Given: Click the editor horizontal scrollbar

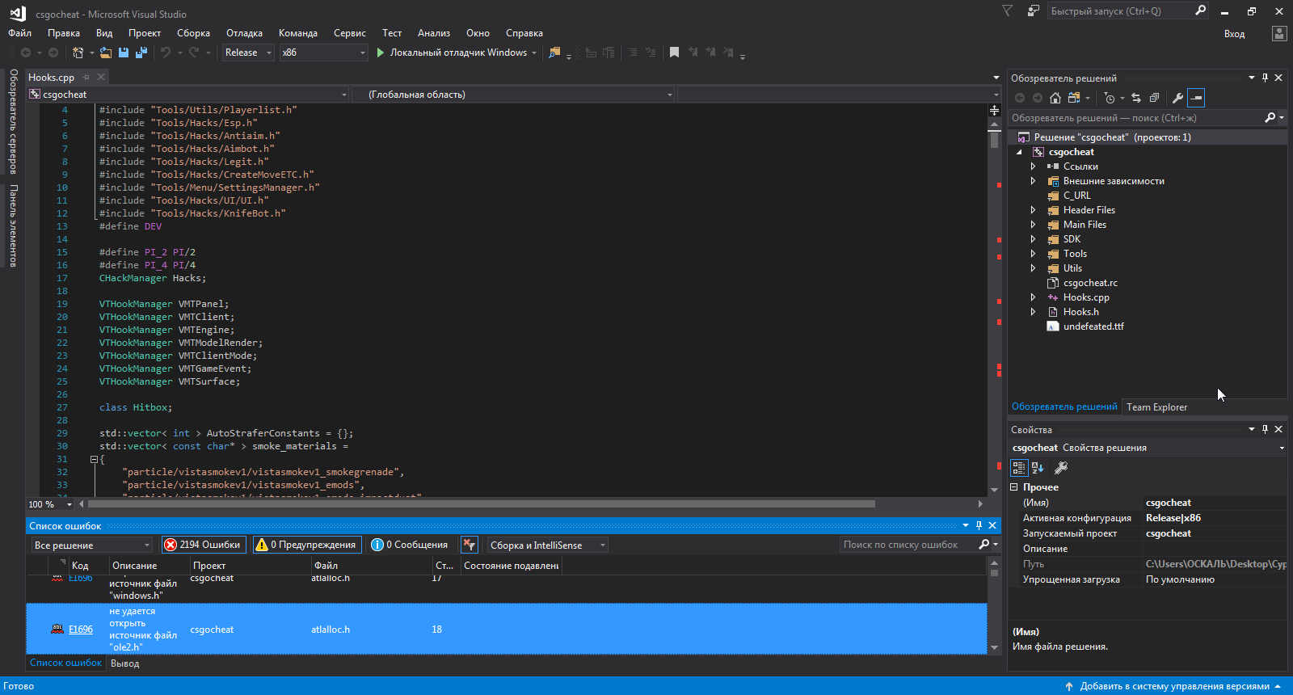Looking at the screenshot, I should (x=481, y=504).
